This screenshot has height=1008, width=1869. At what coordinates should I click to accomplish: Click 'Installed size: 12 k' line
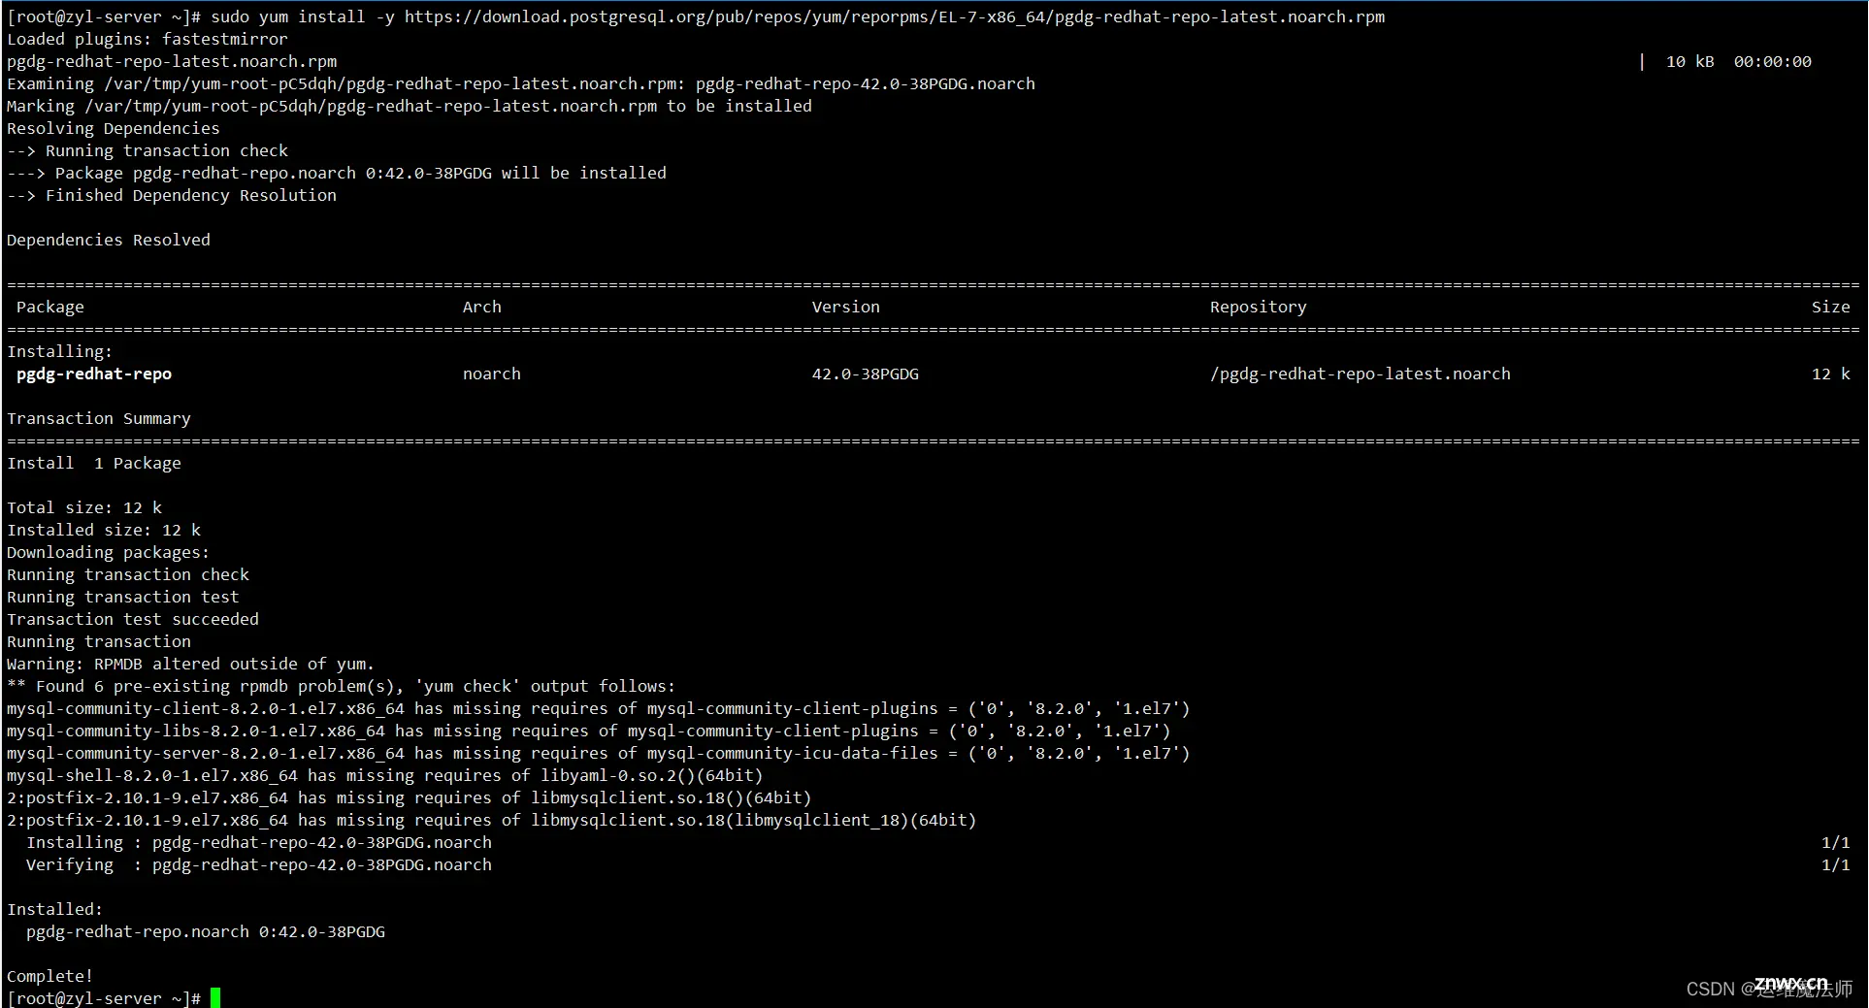tap(104, 530)
